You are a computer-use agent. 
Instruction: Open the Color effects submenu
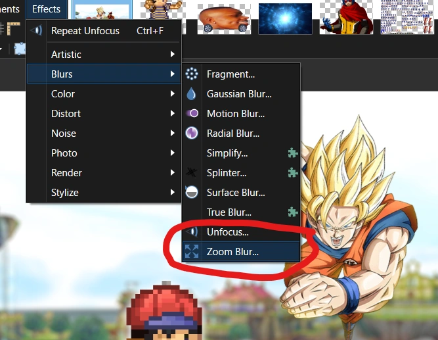(x=104, y=94)
